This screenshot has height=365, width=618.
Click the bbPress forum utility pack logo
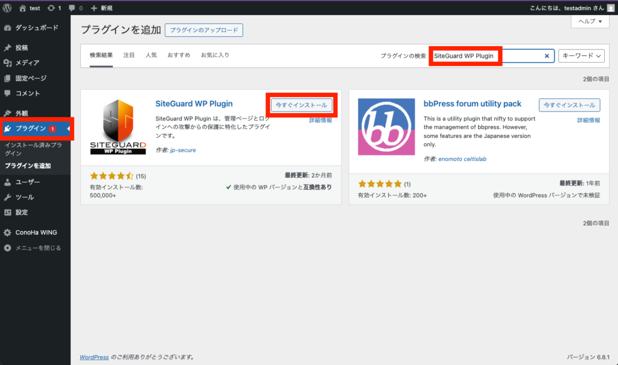[386, 126]
